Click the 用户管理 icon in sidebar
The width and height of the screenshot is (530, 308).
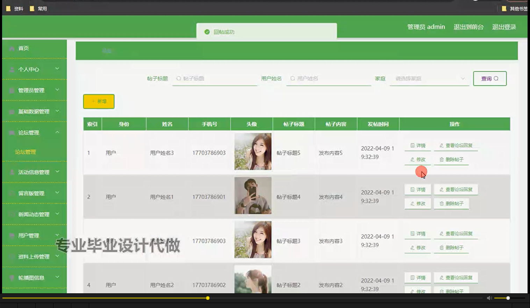(12, 235)
